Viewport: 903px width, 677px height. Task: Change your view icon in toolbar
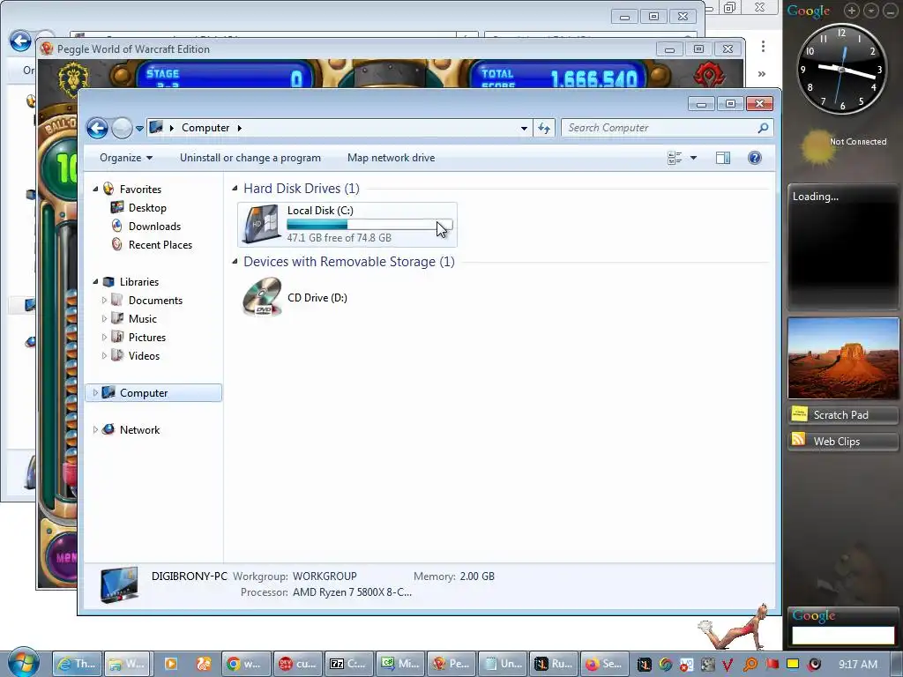[675, 158]
